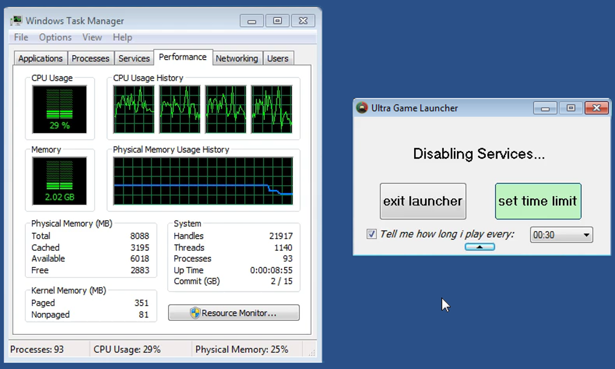Open Resource Monitor from Task Manager

(234, 313)
